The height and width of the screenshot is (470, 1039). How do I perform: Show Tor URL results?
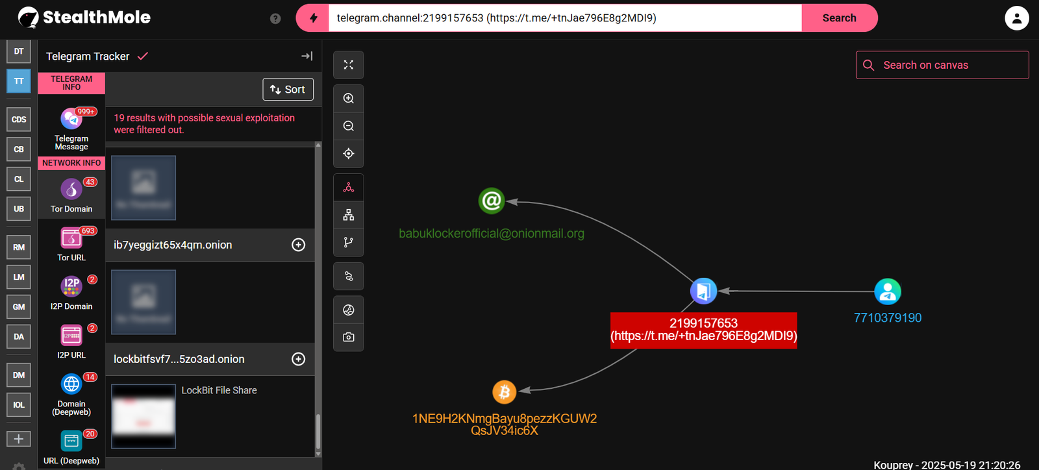point(71,244)
